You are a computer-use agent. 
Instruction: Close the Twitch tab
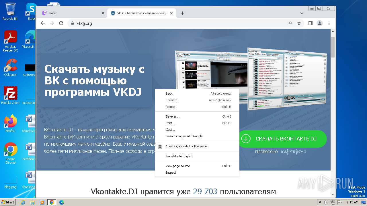(x=103, y=13)
